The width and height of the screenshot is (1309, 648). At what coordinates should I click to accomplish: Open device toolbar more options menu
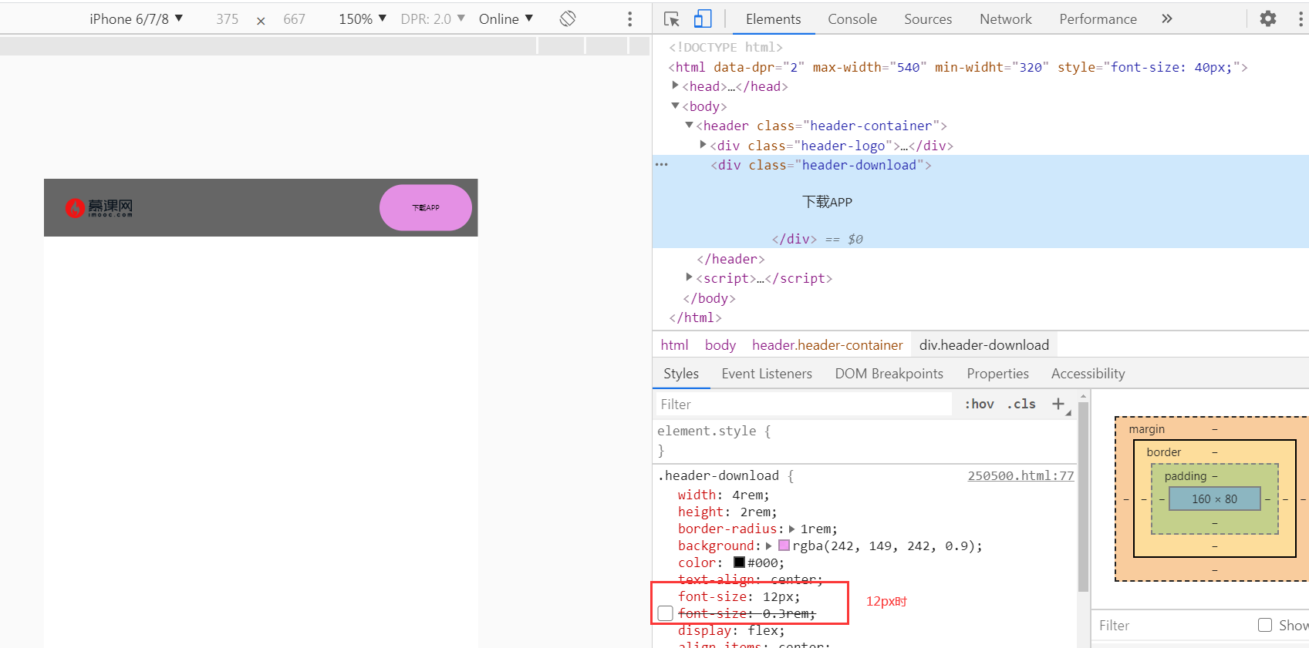[630, 18]
